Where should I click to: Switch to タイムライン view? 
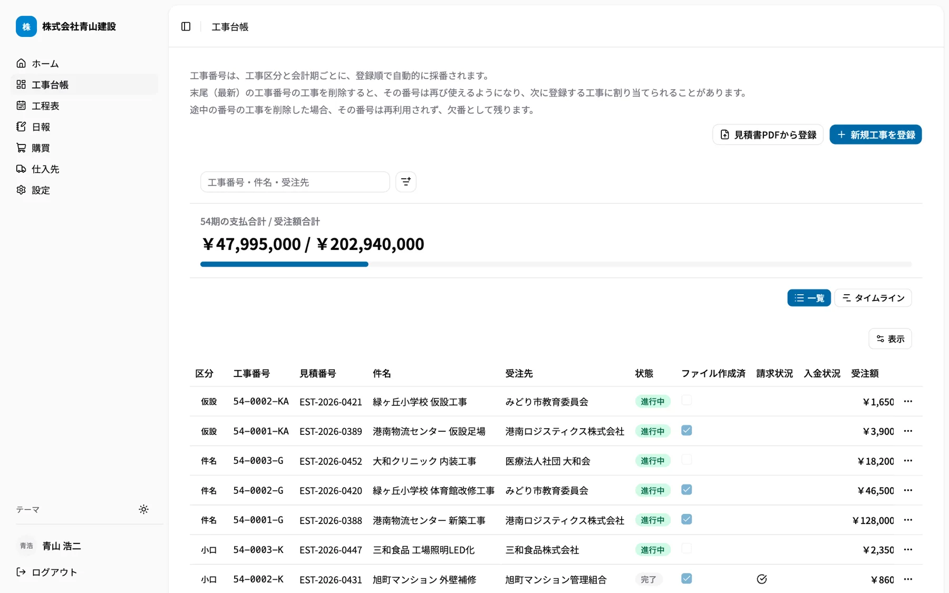point(873,298)
